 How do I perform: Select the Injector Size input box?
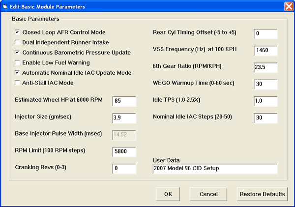(x=124, y=118)
